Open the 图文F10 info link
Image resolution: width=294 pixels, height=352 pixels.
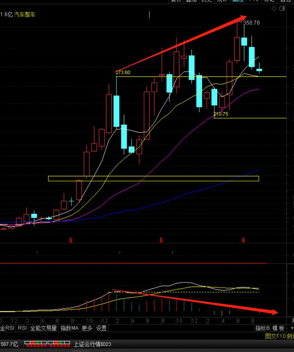pyautogui.click(x=275, y=336)
